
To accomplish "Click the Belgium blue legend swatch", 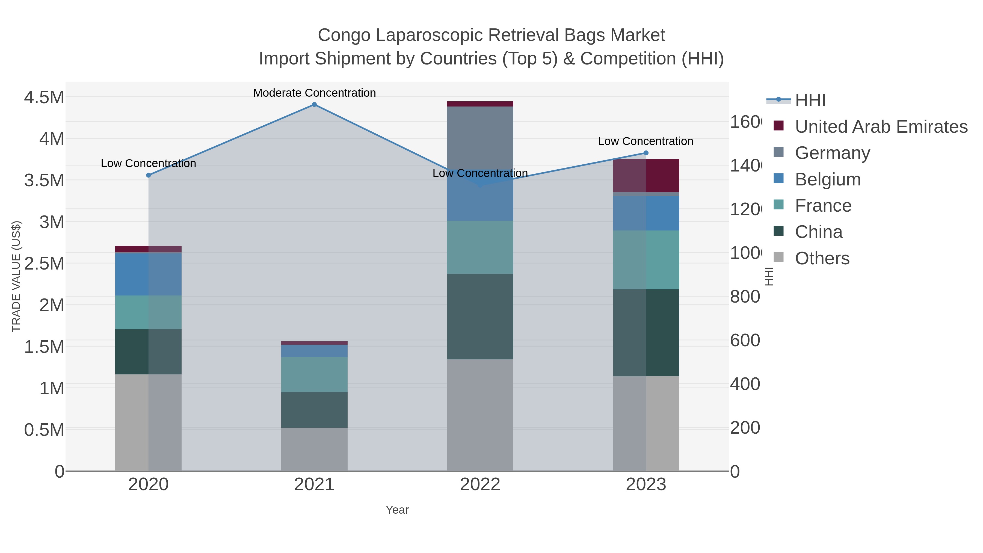I will point(778,178).
